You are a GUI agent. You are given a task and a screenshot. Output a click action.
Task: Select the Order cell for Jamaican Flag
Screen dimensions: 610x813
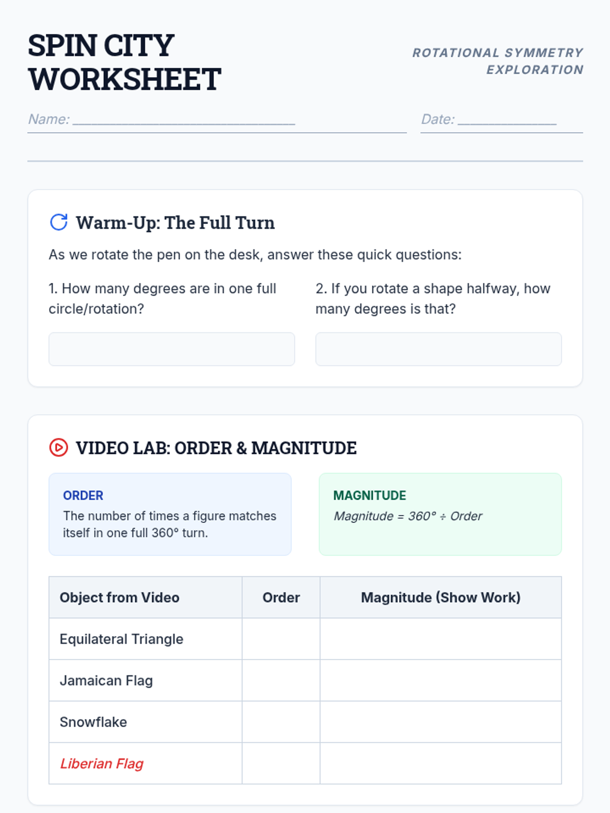pos(281,680)
